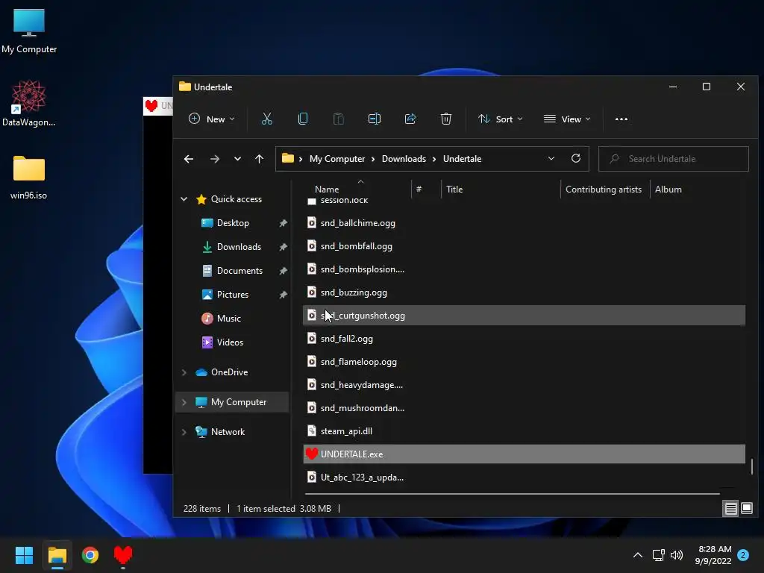This screenshot has height=573, width=764.
Task: Open recent locations chevron dropdown
Action: click(237, 159)
